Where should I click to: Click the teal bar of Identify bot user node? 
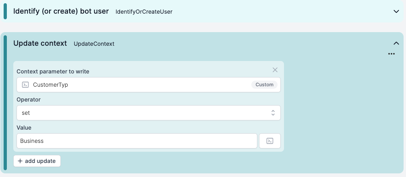click(x=5, y=11)
